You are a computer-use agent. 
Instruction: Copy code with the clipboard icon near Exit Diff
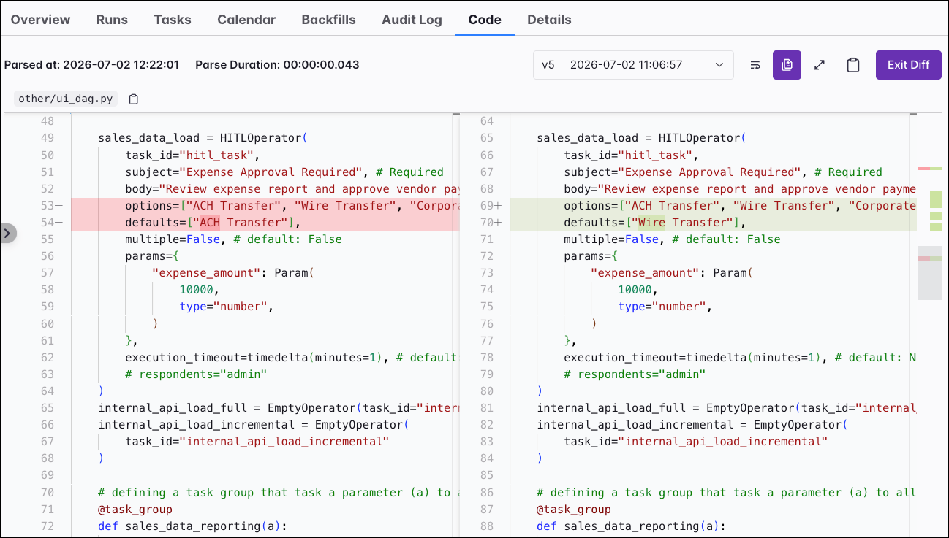pyautogui.click(x=852, y=65)
